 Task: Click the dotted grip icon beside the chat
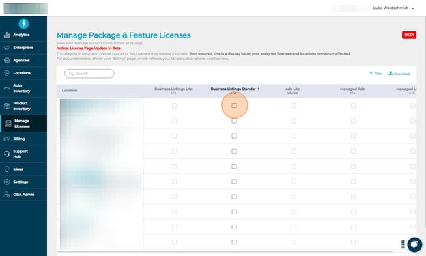coord(403,244)
